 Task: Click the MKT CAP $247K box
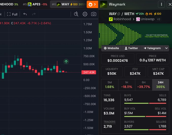pyautogui.click(x=158, y=72)
